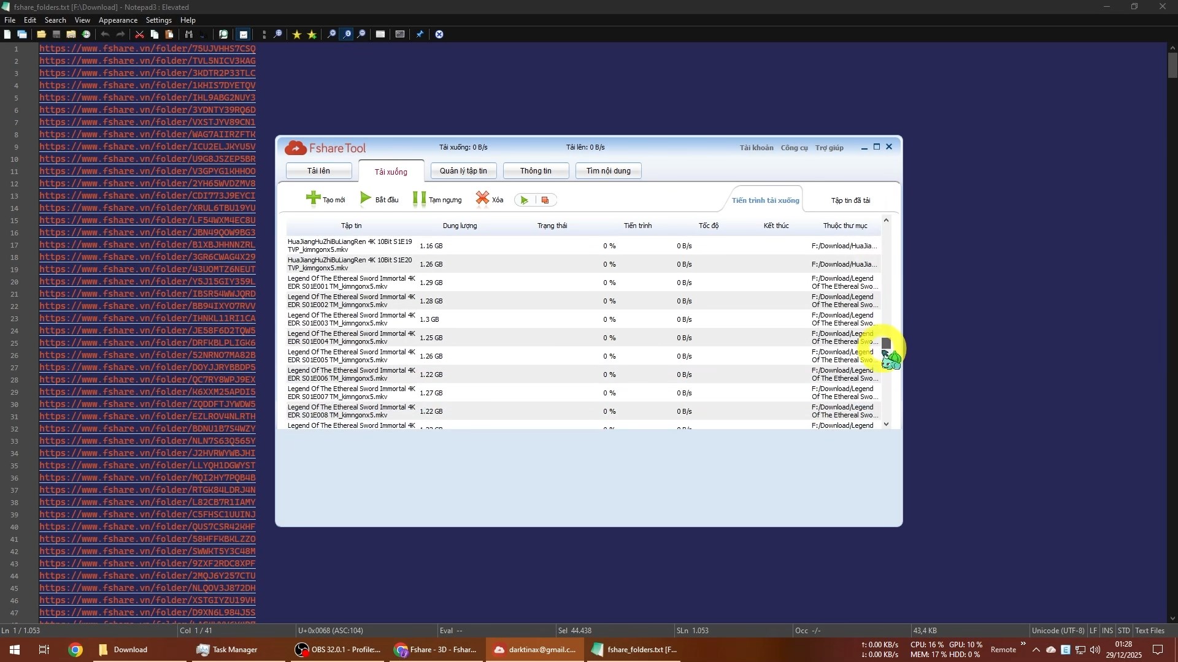The width and height of the screenshot is (1178, 662).
Task: Switch to the Tập tin đã tải tab
Action: coord(850,200)
